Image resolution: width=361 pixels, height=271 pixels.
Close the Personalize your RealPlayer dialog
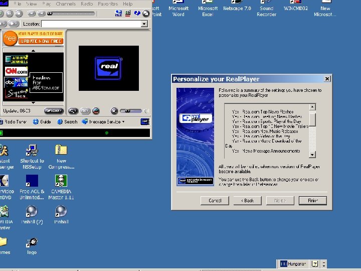tap(327, 79)
